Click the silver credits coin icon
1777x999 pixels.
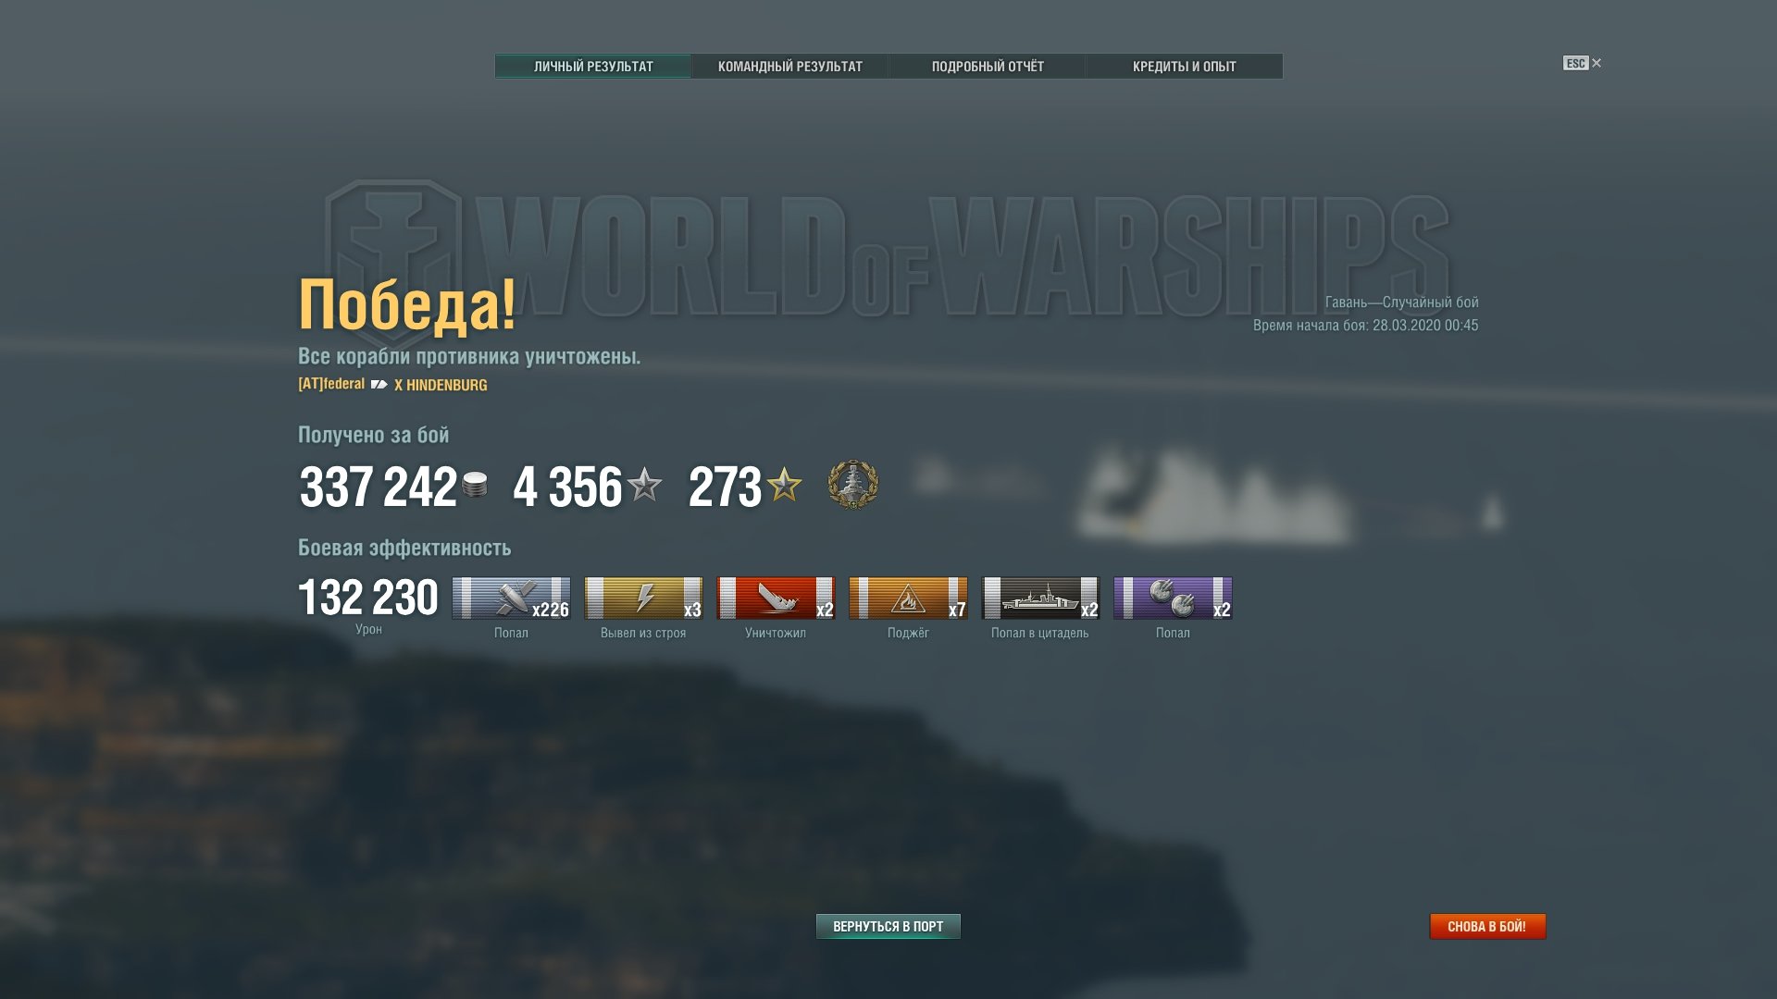[x=475, y=486]
